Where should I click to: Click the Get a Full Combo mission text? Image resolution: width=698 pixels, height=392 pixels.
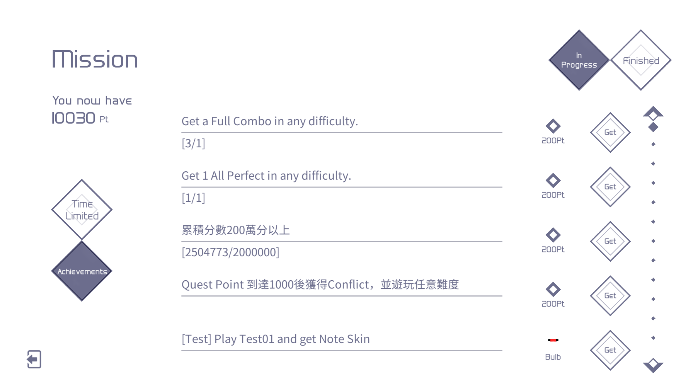coord(270,121)
